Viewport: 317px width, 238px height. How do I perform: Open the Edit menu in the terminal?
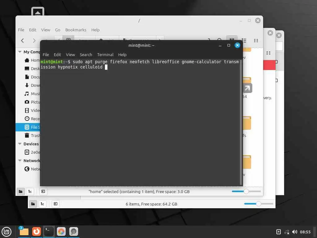(57, 55)
